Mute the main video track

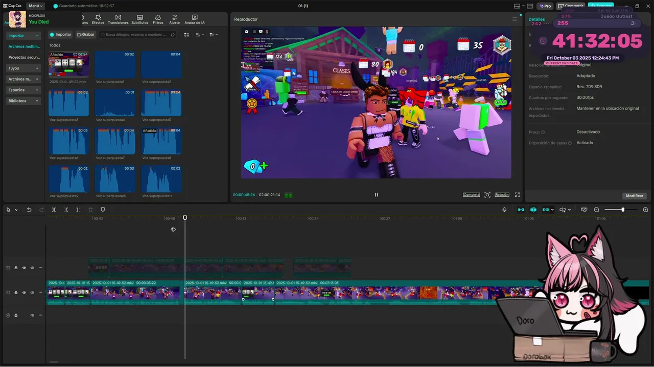[32, 293]
